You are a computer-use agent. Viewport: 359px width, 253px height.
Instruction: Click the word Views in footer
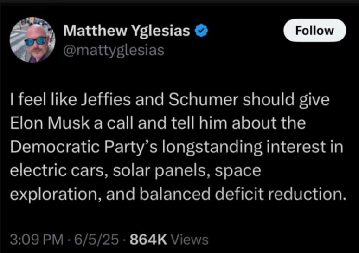click(x=190, y=239)
